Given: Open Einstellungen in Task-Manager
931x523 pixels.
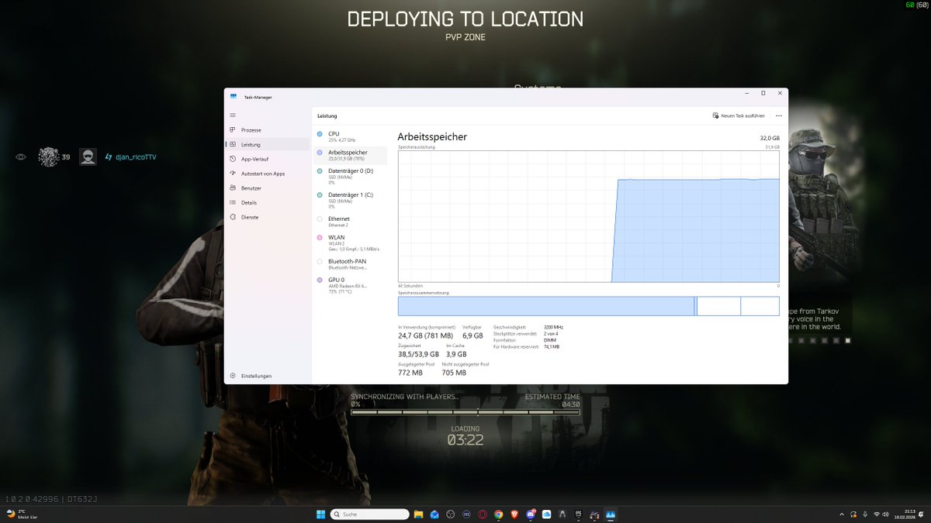Looking at the screenshot, I should (267, 376).
